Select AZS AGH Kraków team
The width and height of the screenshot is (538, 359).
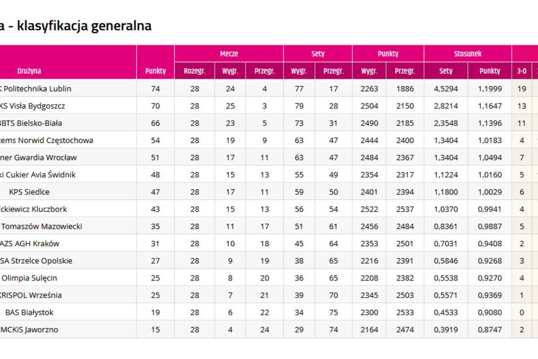[29, 244]
